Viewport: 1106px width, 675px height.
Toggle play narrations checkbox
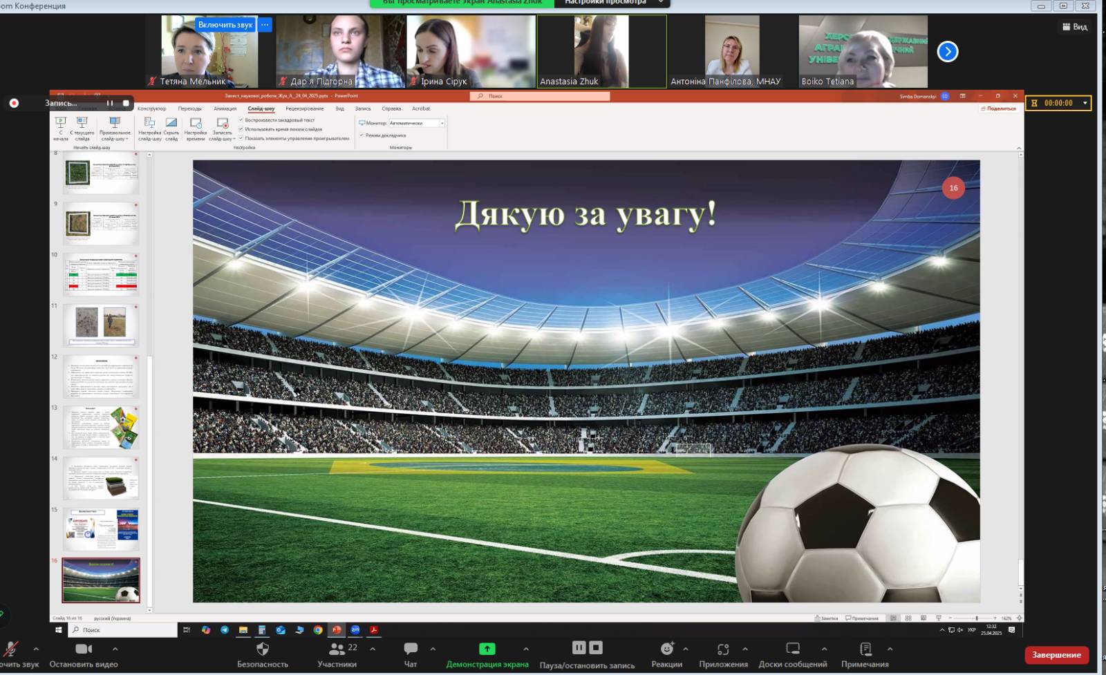click(241, 120)
